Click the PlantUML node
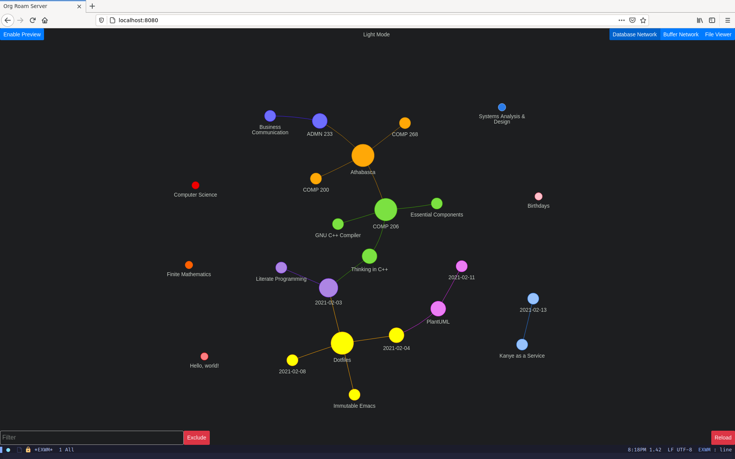The height and width of the screenshot is (459, 735). [439, 309]
